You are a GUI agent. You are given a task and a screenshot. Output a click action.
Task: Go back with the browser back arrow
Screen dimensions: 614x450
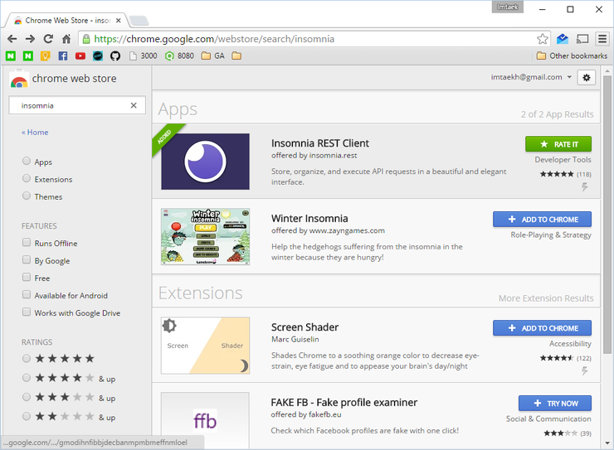click(12, 39)
